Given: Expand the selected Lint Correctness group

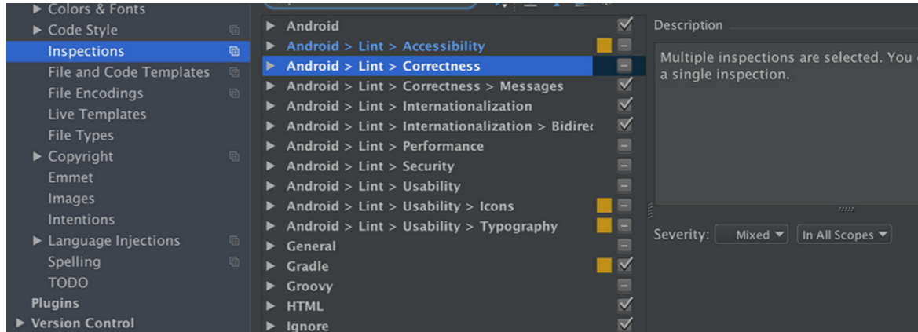Looking at the screenshot, I should (270, 66).
